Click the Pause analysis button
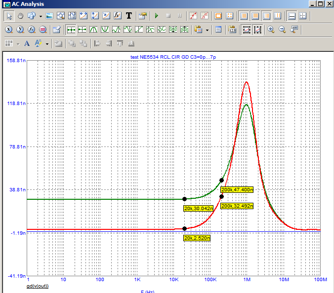 (179, 16)
